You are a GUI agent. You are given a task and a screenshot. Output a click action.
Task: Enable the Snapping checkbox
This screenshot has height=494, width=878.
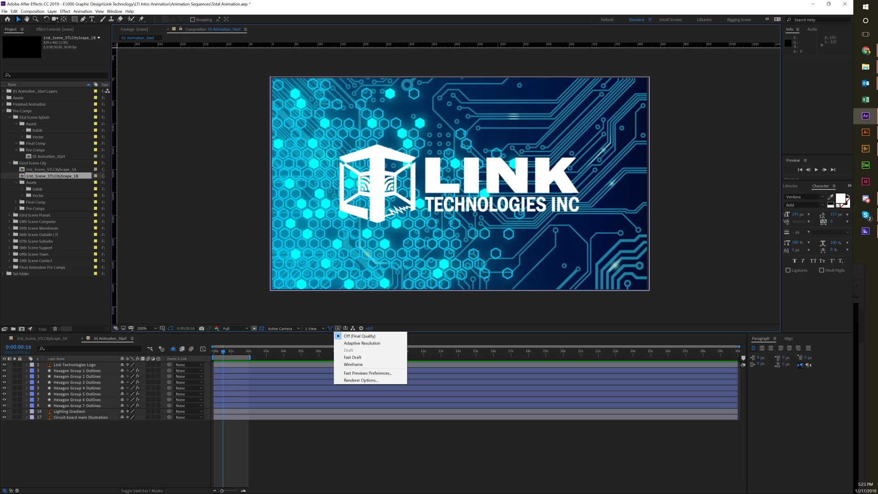193,20
